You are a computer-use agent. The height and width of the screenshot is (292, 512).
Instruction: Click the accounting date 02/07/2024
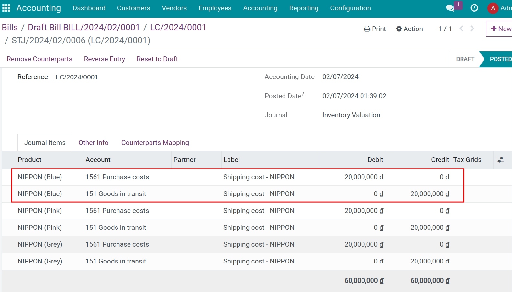point(340,77)
